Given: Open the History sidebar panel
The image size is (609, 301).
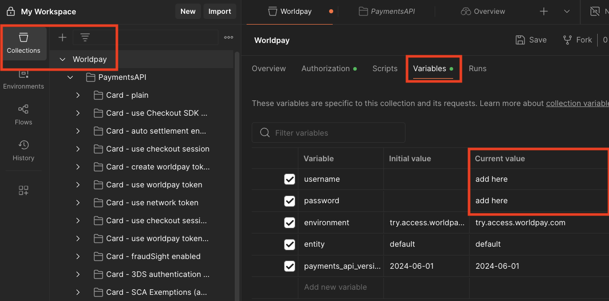Looking at the screenshot, I should (x=24, y=150).
